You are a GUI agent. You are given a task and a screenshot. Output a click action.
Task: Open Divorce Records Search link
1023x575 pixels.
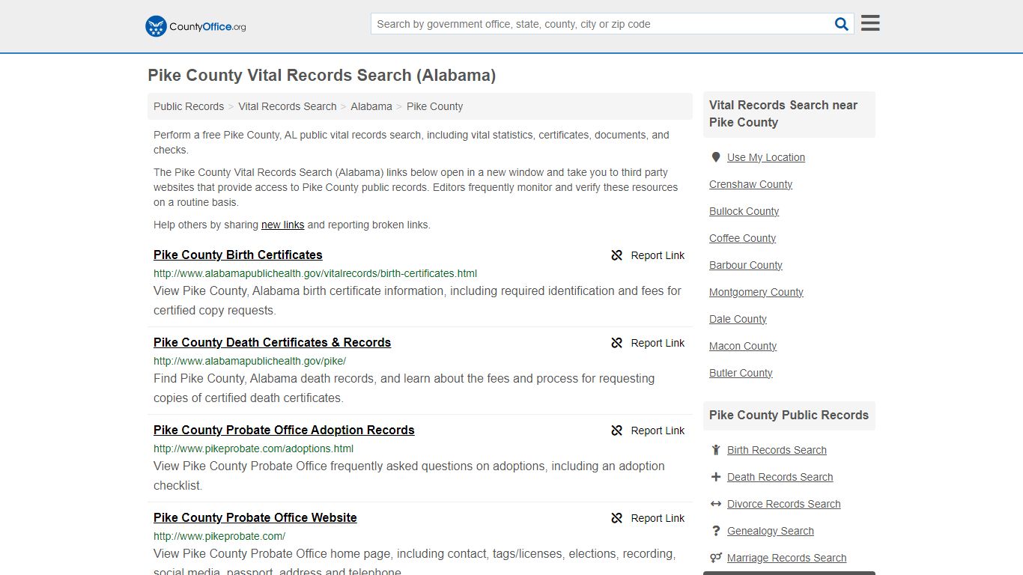pyautogui.click(x=783, y=504)
